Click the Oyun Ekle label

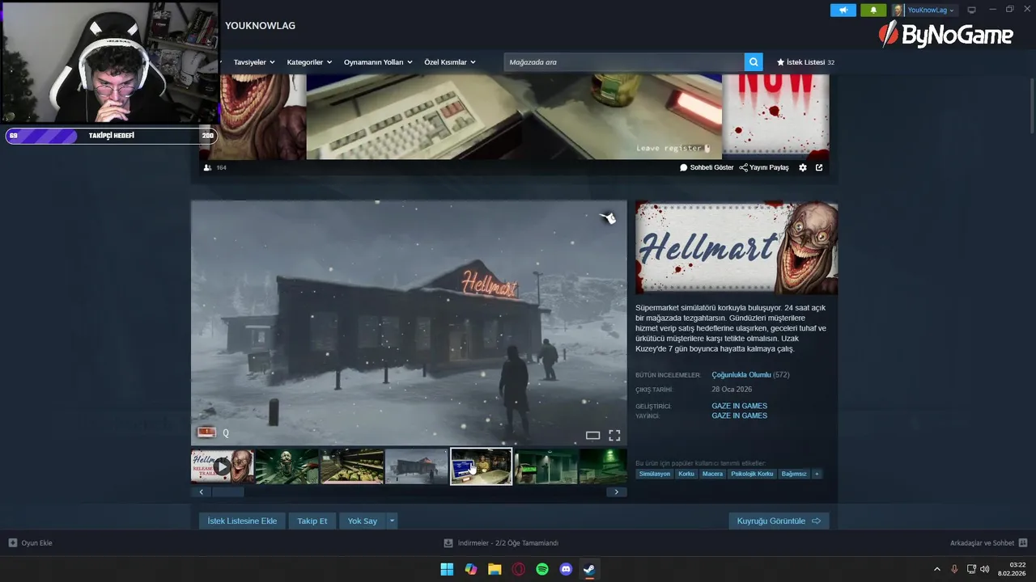[37, 543]
